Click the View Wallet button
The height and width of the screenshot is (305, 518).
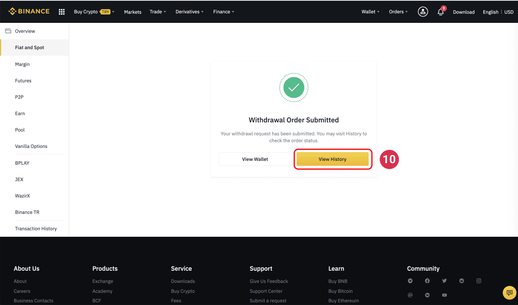(x=255, y=159)
